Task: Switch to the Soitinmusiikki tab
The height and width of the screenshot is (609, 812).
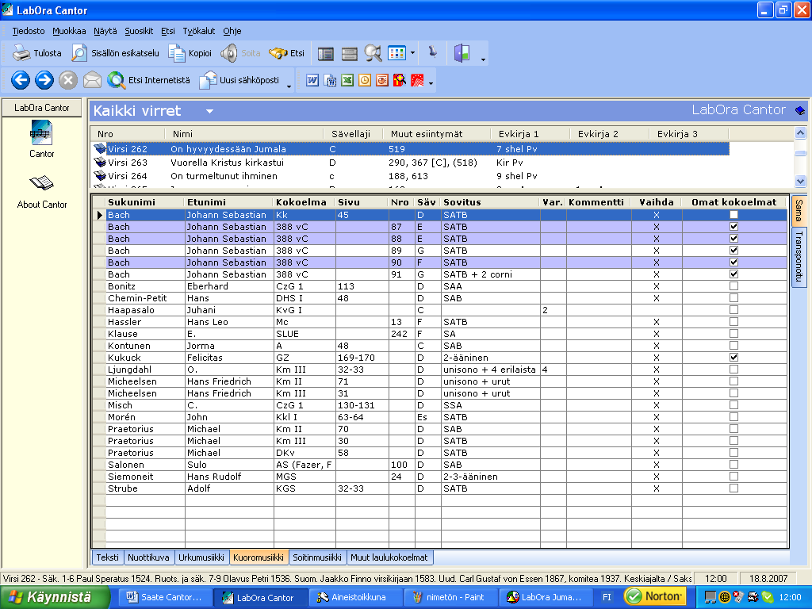Action: pyautogui.click(x=317, y=557)
